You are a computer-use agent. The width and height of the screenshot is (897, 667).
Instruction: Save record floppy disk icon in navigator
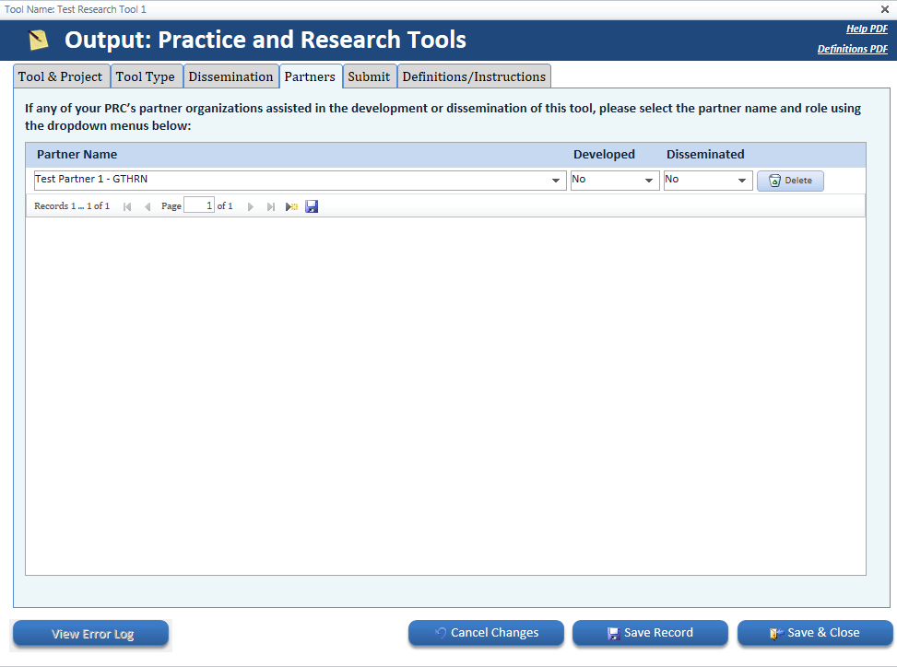(x=312, y=206)
